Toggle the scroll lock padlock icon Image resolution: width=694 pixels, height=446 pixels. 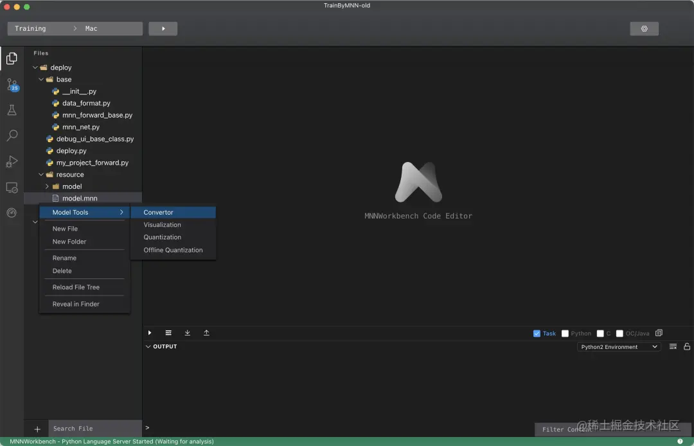click(687, 346)
